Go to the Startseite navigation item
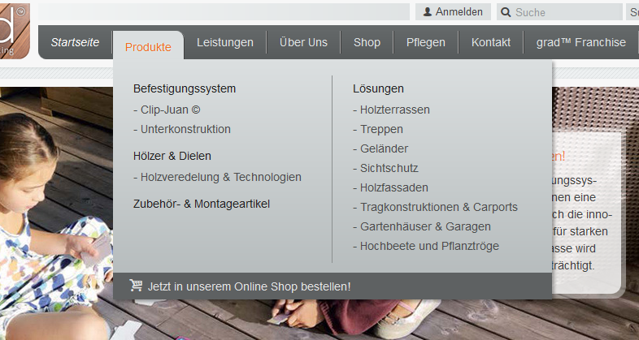 [x=75, y=42]
